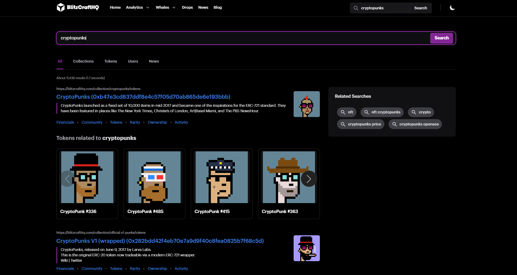Switch to the Tokens results tab

click(111, 61)
